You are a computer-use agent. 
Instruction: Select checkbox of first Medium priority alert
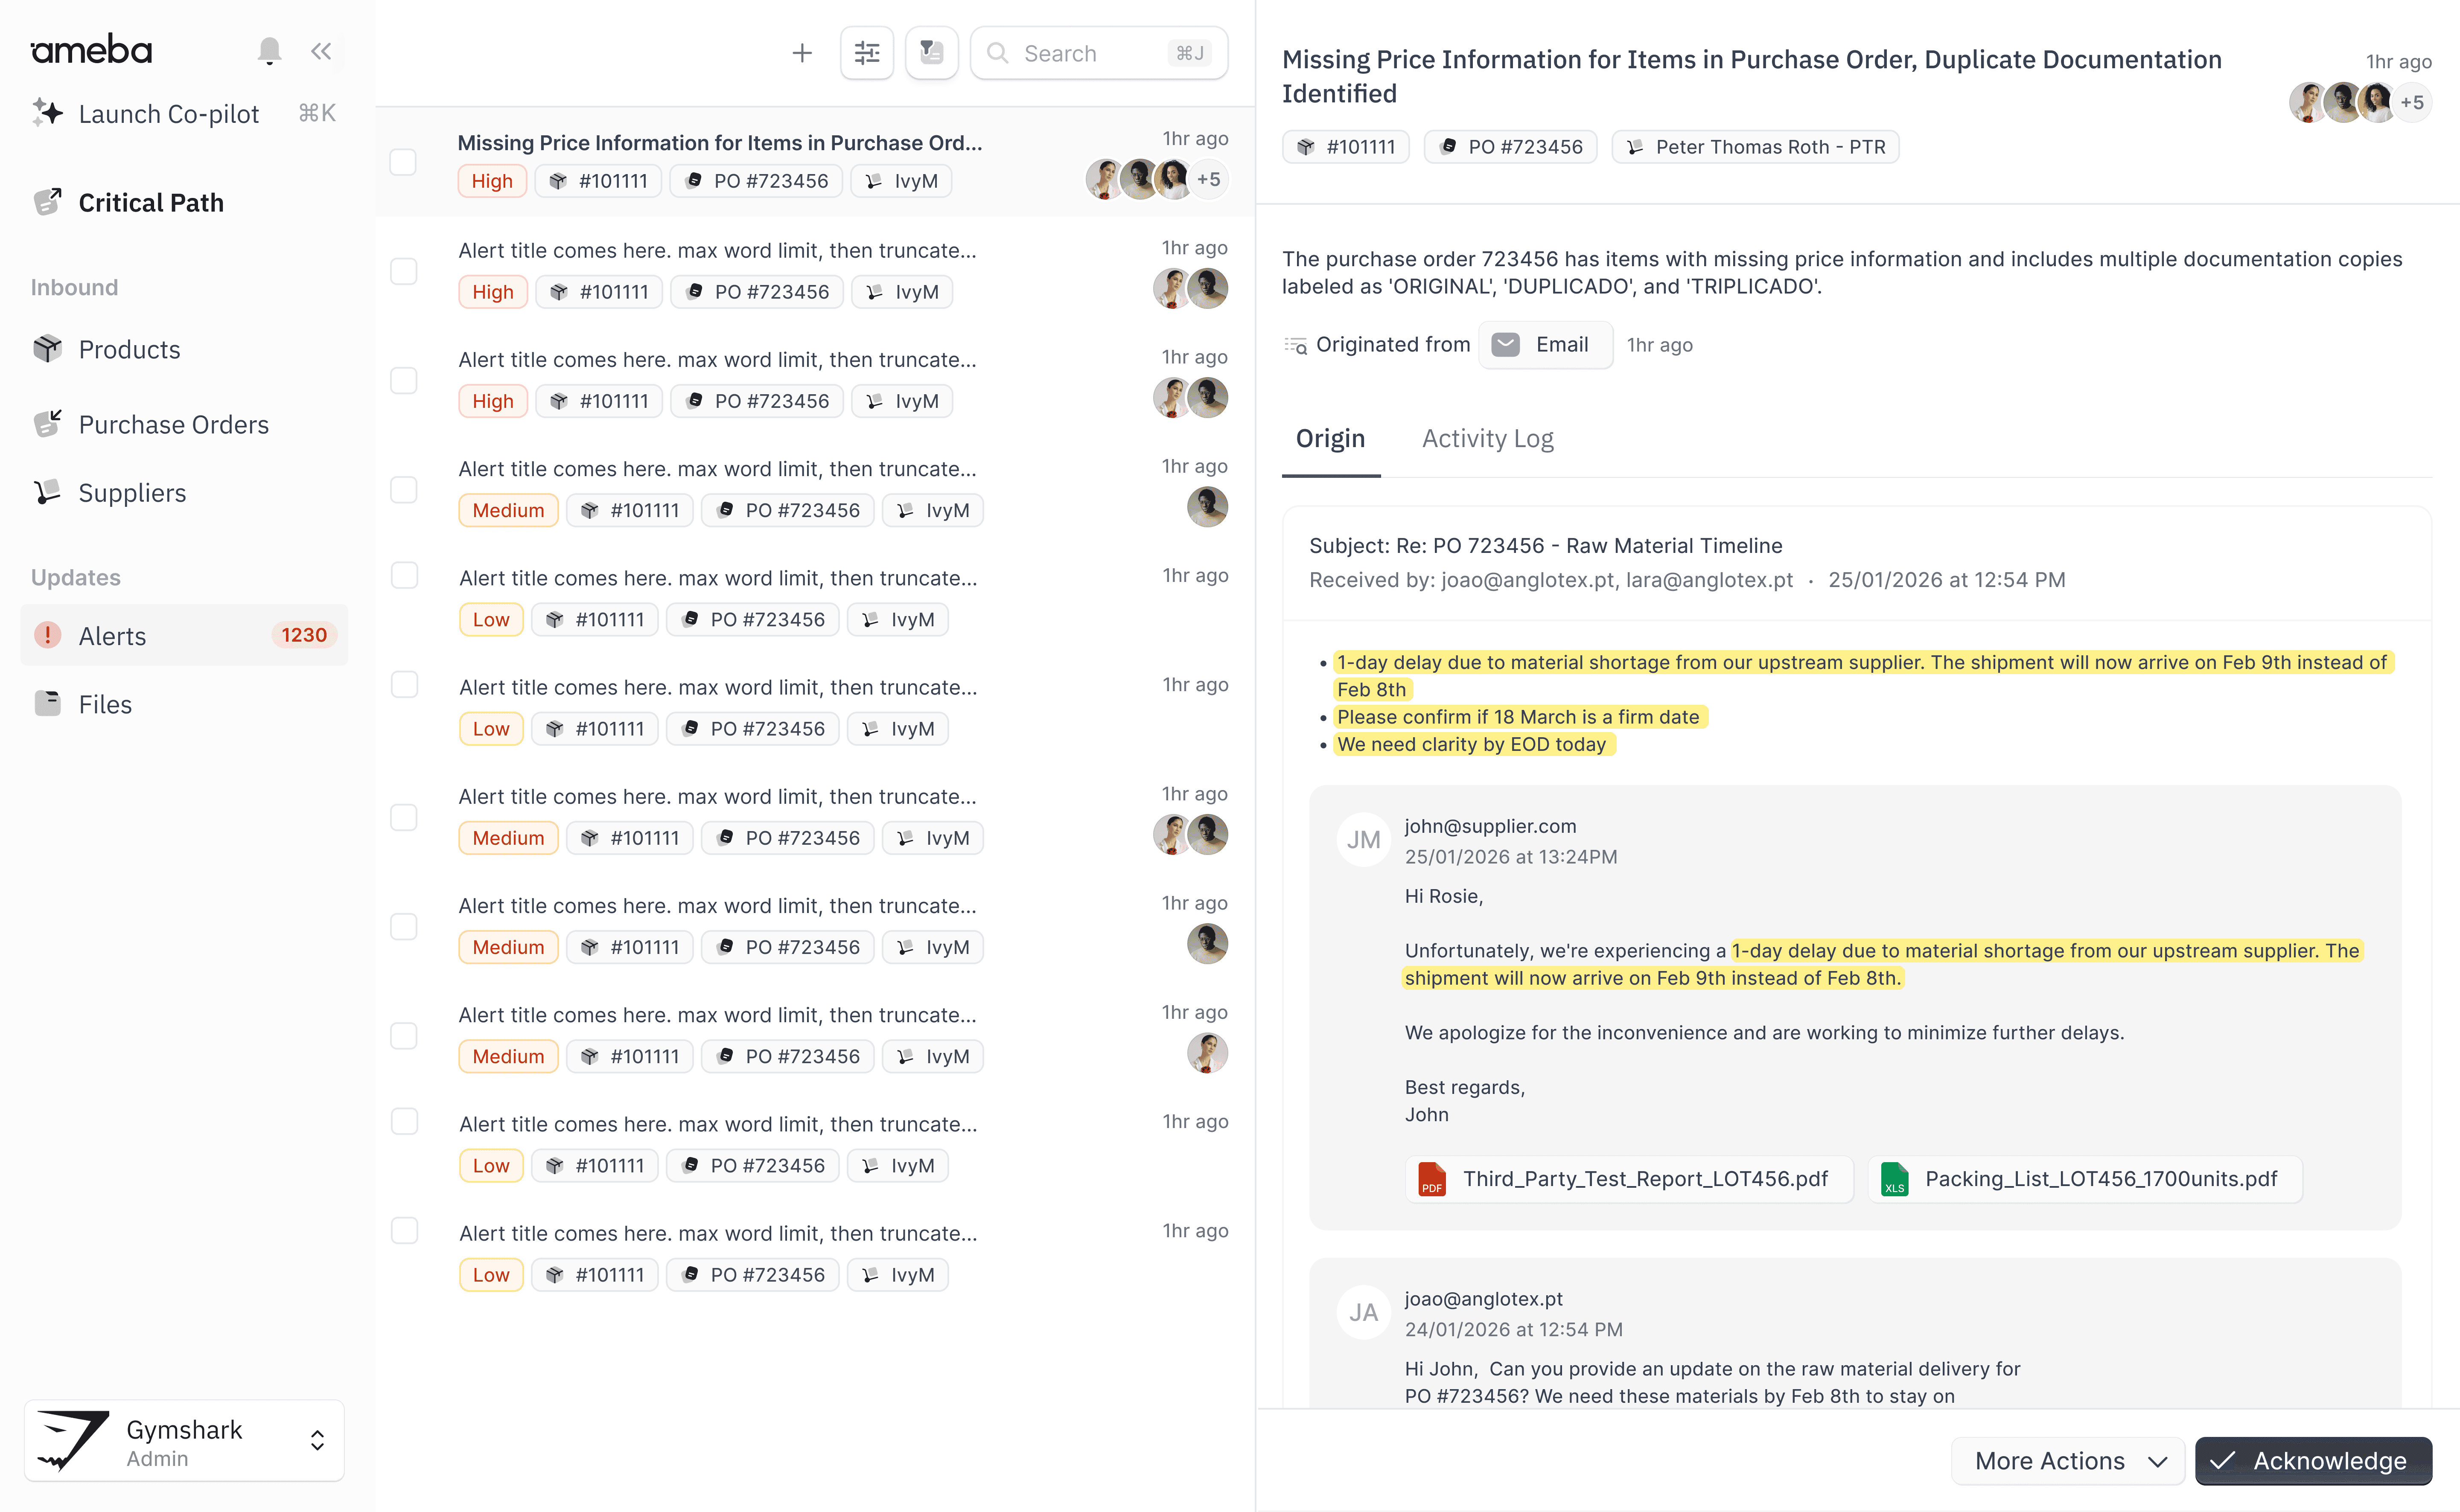coord(403,490)
